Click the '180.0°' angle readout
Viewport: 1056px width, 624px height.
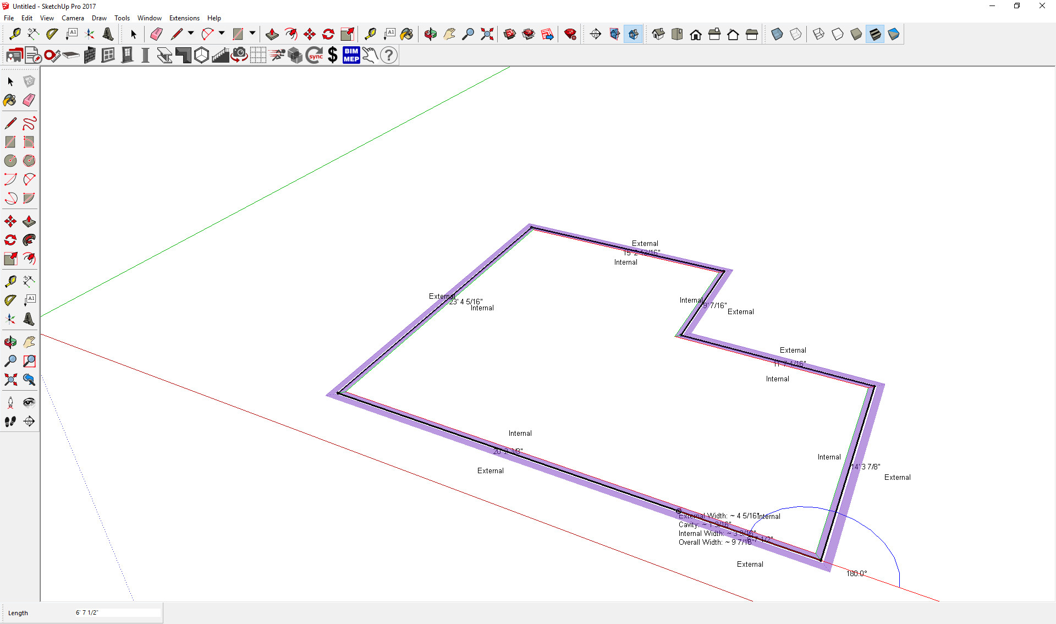856,573
